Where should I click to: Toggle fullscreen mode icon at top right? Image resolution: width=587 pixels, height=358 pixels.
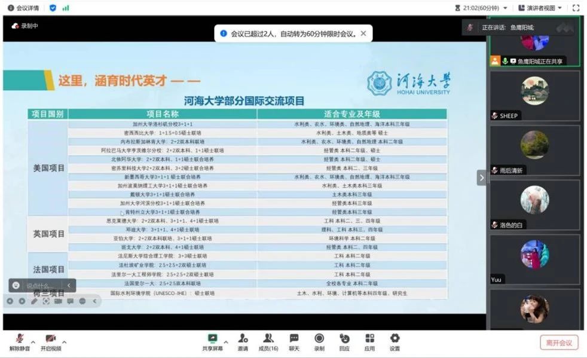(576, 8)
